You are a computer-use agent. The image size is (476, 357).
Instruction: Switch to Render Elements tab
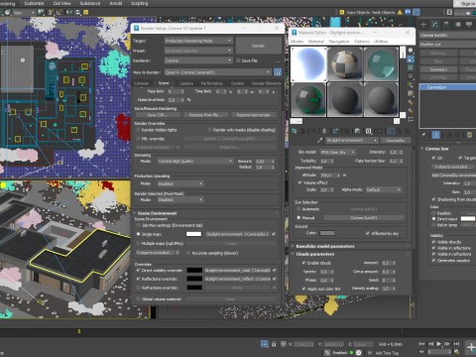click(x=266, y=83)
